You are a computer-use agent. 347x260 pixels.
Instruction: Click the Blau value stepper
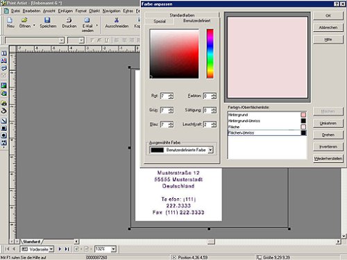(x=171, y=125)
